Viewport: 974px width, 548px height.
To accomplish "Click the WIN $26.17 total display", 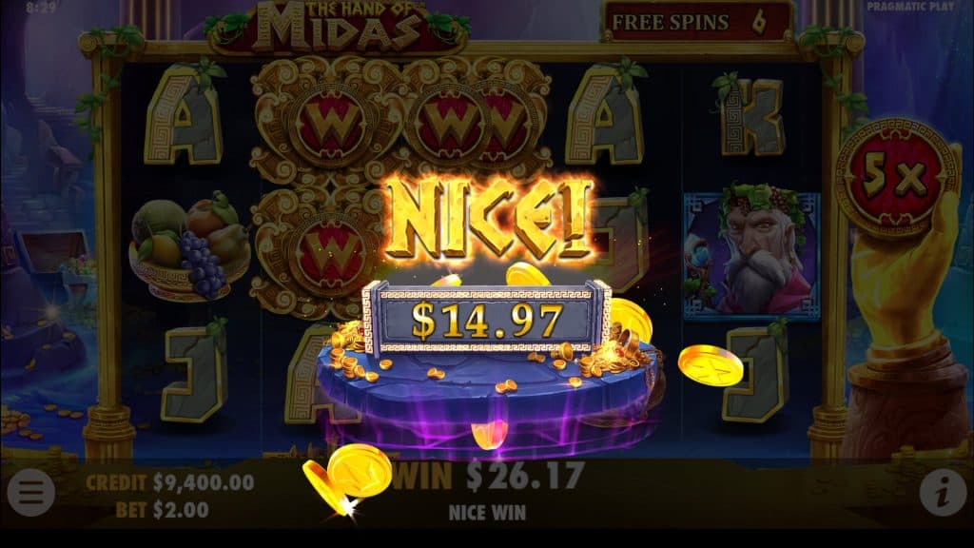I will [x=489, y=477].
